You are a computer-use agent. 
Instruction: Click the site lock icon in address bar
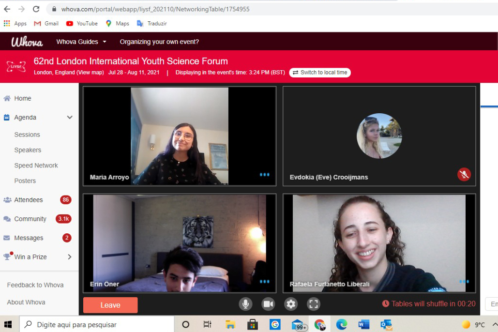pos(54,9)
